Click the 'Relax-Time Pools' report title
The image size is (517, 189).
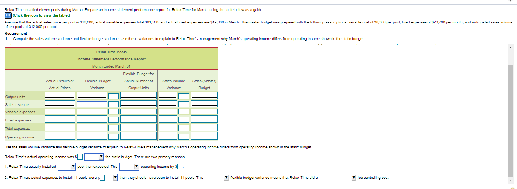(x=111, y=52)
